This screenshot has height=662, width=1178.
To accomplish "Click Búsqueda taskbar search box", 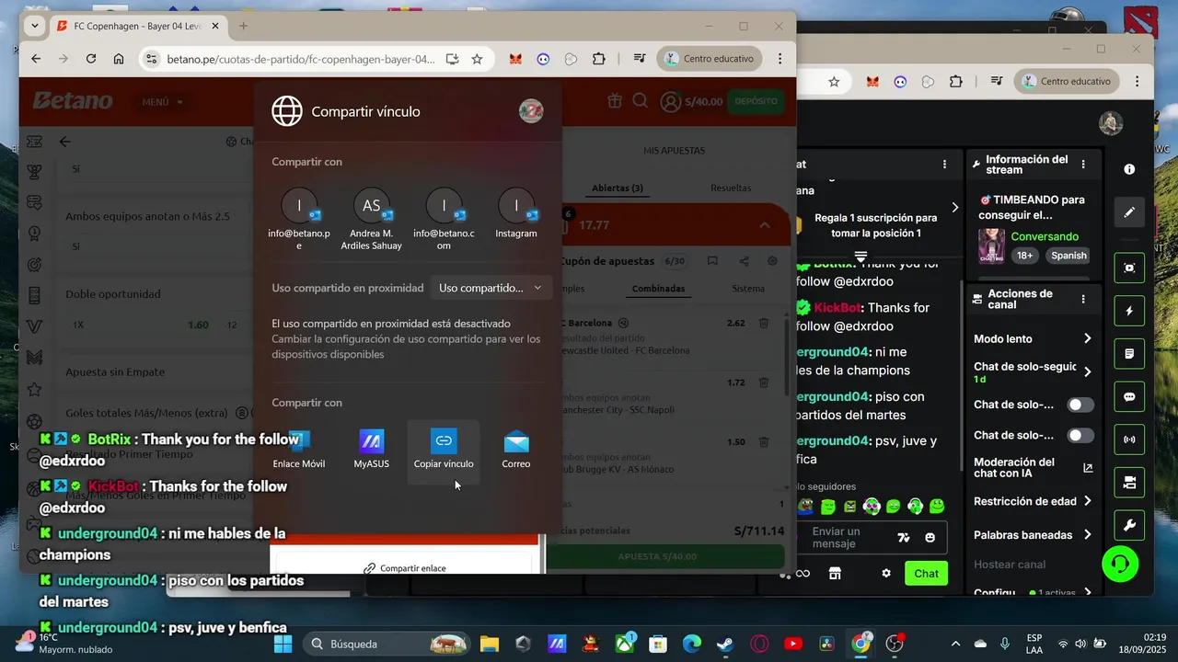I will [387, 644].
